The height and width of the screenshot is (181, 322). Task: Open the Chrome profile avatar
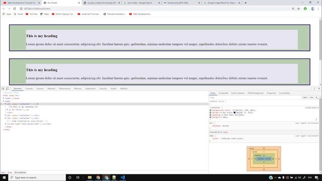pos(312,9)
